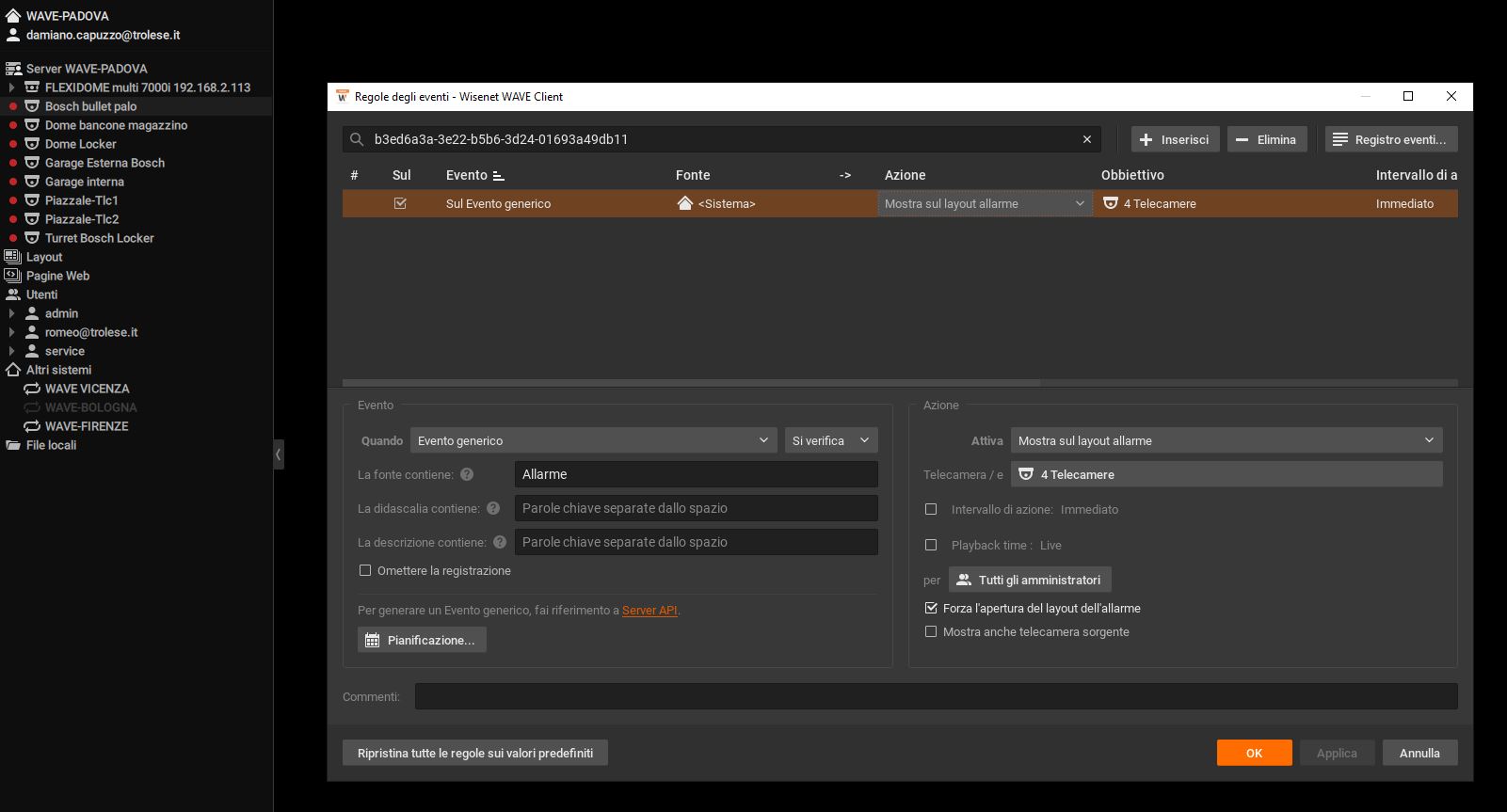Screen dimensions: 1507x812
Task: Click help icon next to La descrizione contiene
Action: click(500, 543)
